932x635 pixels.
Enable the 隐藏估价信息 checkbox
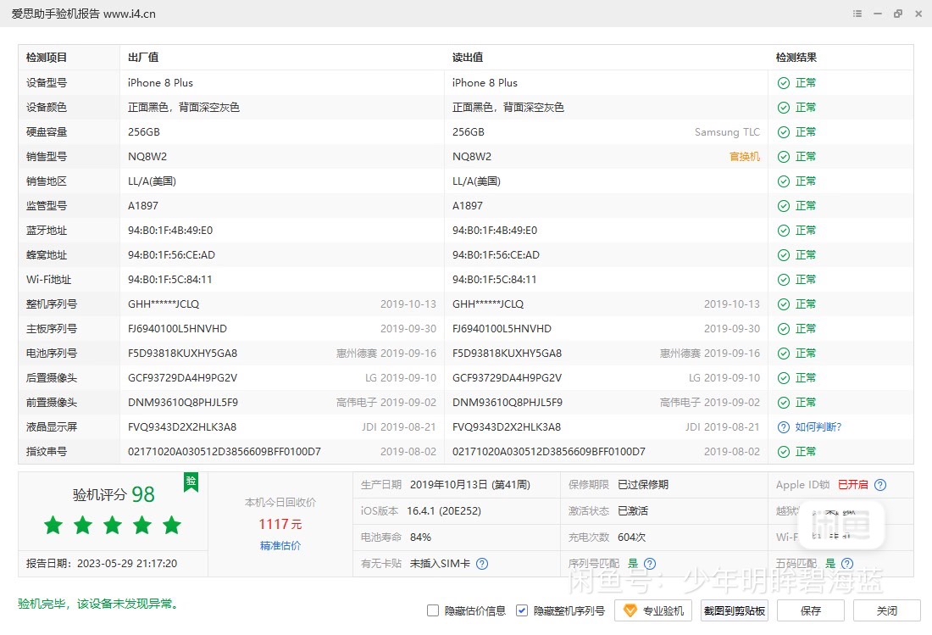pos(433,610)
